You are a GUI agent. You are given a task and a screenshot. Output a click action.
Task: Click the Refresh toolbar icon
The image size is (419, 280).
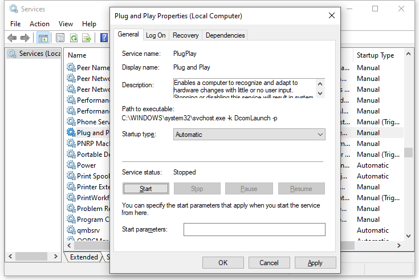pos(74,38)
